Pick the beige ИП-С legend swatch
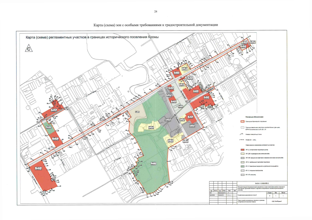 click(242, 162)
